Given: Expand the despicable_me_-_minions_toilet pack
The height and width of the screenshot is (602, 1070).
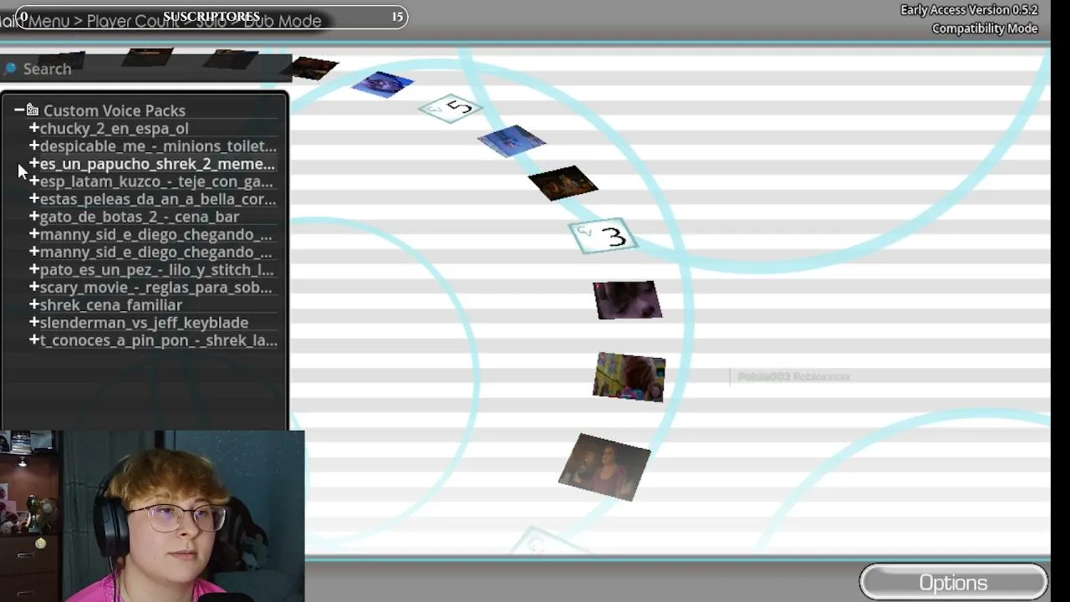Looking at the screenshot, I should (x=34, y=145).
